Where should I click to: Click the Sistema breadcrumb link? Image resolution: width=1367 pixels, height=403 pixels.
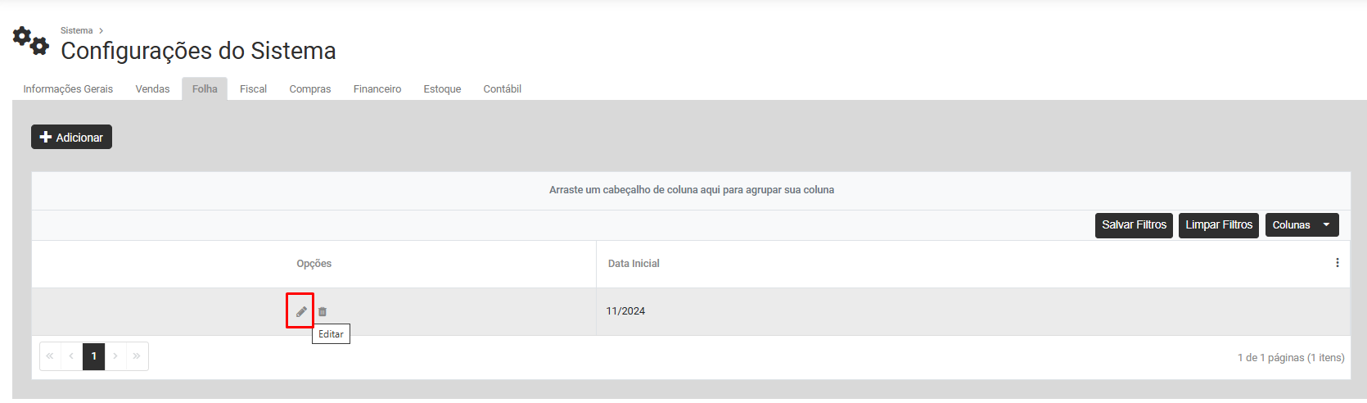pyautogui.click(x=76, y=30)
